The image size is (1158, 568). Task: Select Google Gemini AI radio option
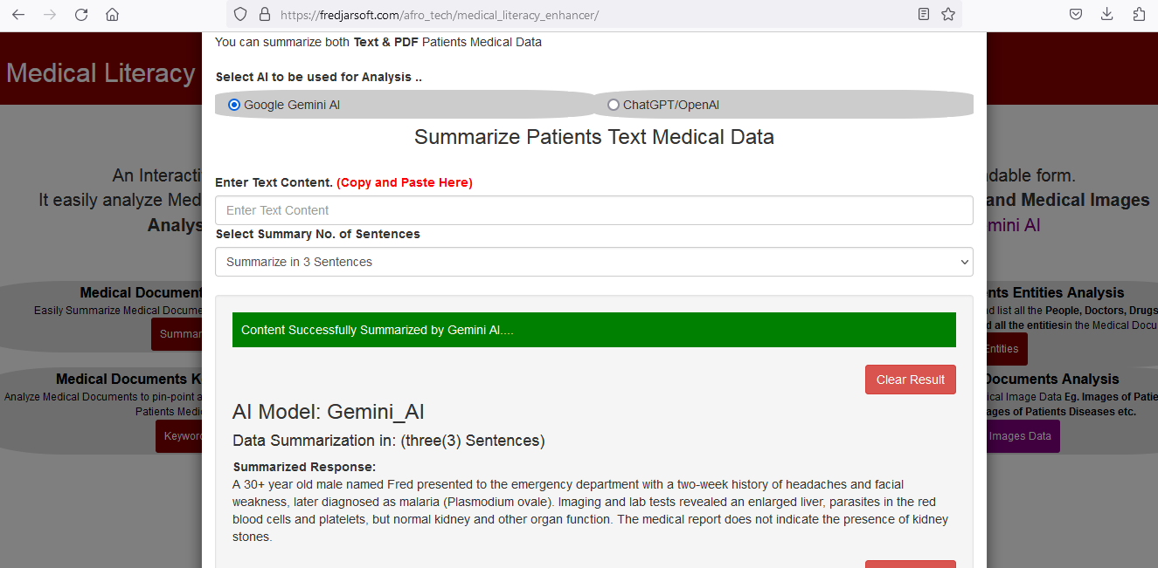coord(234,105)
